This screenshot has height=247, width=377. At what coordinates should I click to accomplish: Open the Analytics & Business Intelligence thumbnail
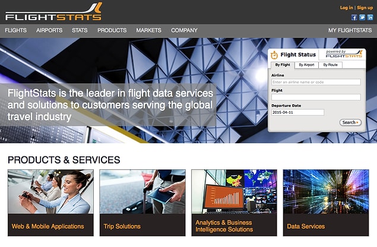pos(234,191)
